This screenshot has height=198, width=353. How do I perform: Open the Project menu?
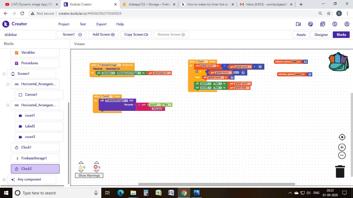[x=64, y=24]
